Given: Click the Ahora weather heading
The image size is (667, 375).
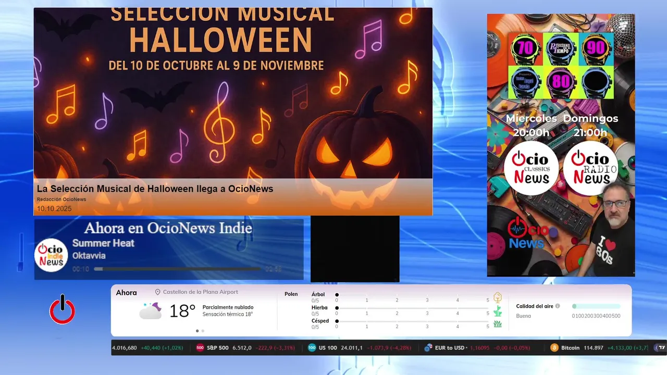Looking at the screenshot, I should point(127,293).
